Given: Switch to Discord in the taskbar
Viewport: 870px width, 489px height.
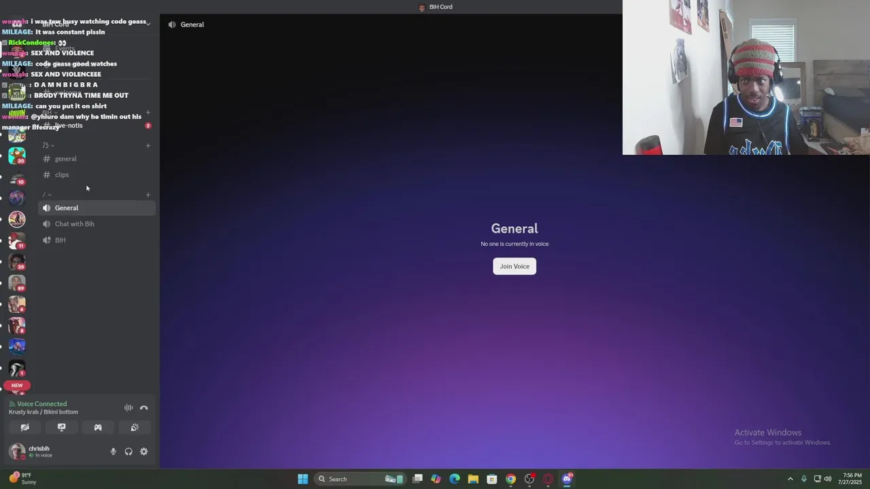Looking at the screenshot, I should pyautogui.click(x=567, y=479).
